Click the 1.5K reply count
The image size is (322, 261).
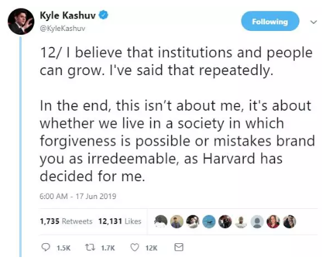point(63,248)
